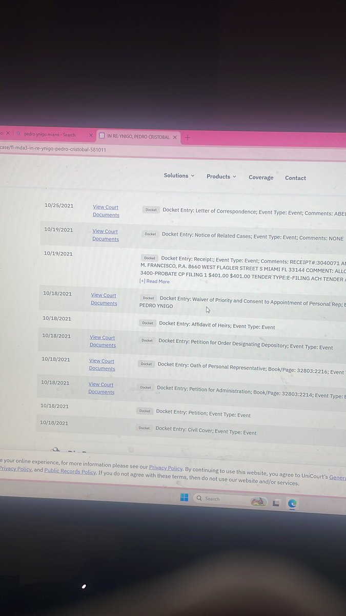Launch Microsoft Edge from the taskbar

[292, 504]
